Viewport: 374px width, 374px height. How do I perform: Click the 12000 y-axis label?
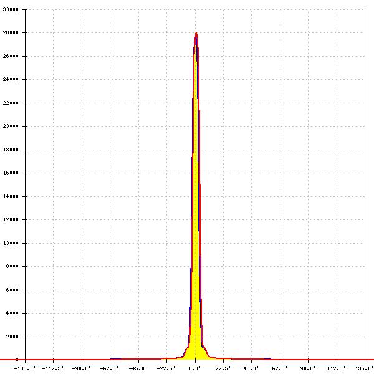[x=11, y=219]
